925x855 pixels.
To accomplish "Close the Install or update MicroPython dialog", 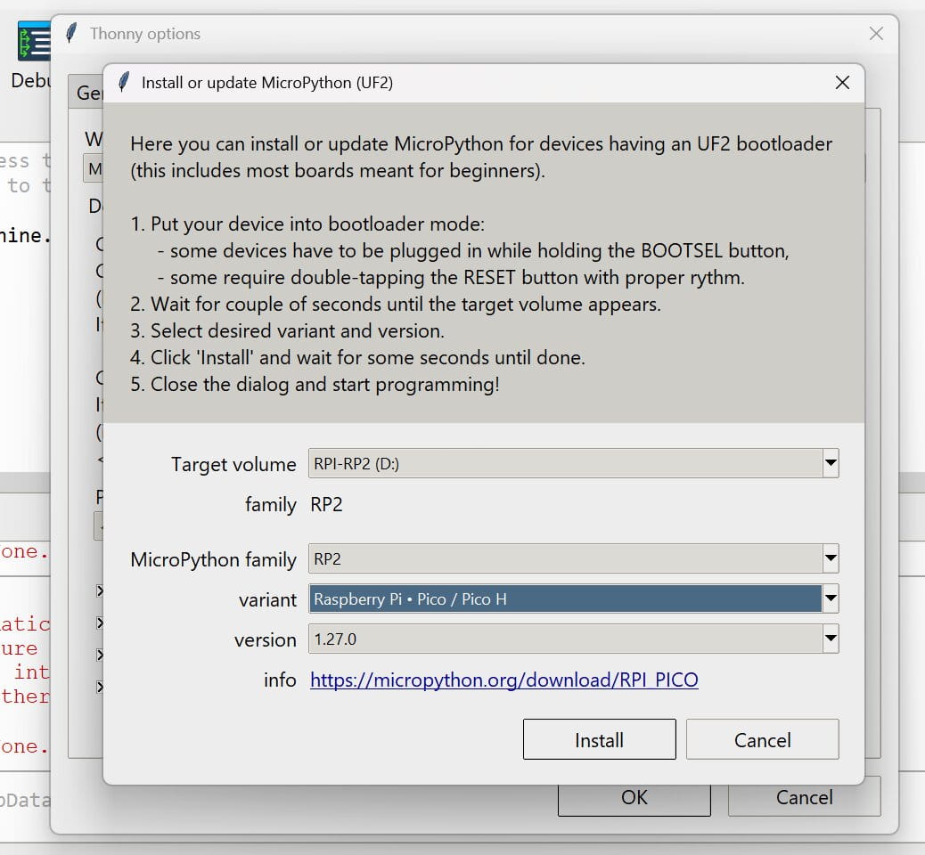I will (x=842, y=83).
